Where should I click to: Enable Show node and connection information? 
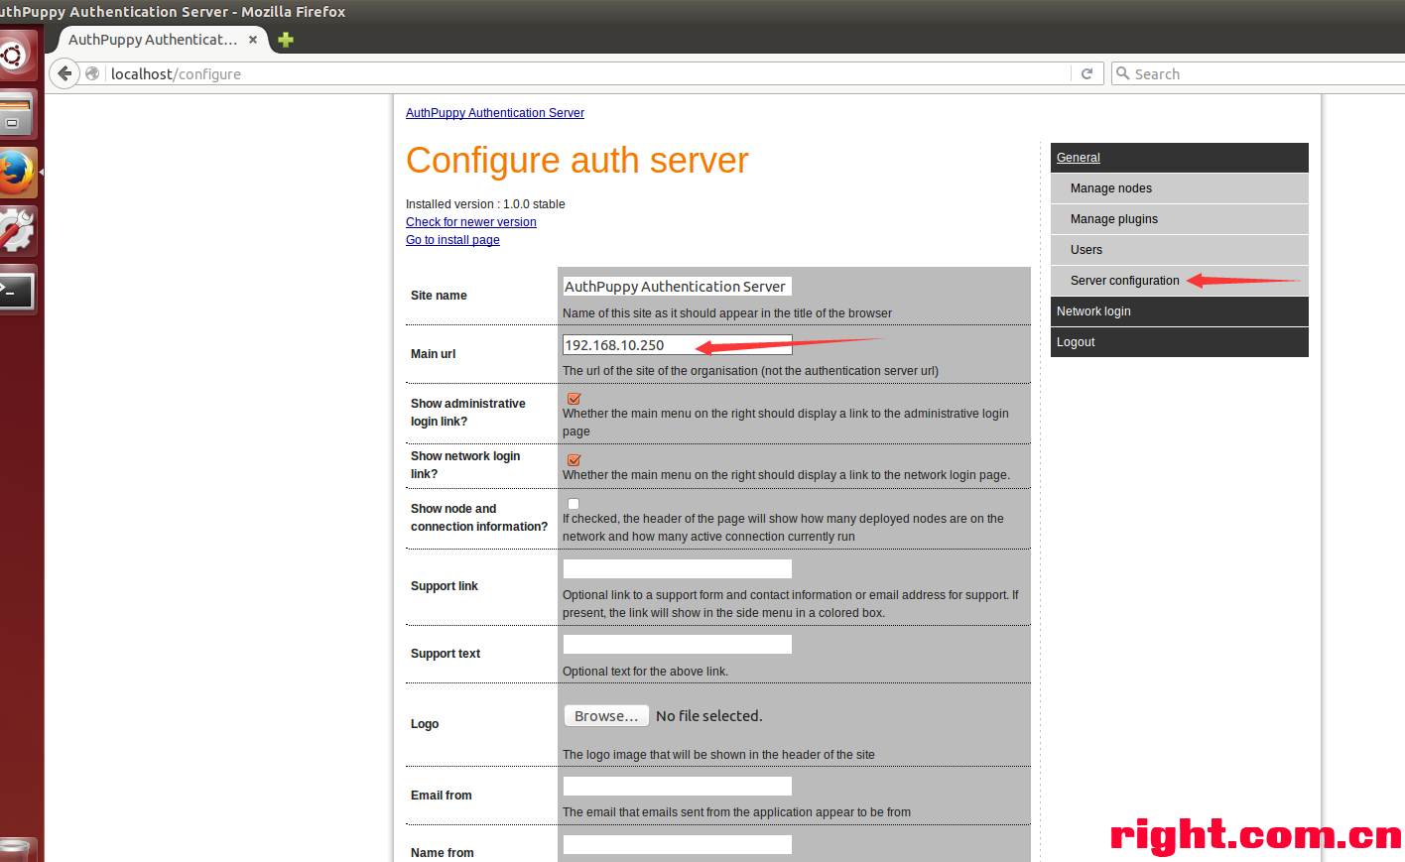(574, 504)
